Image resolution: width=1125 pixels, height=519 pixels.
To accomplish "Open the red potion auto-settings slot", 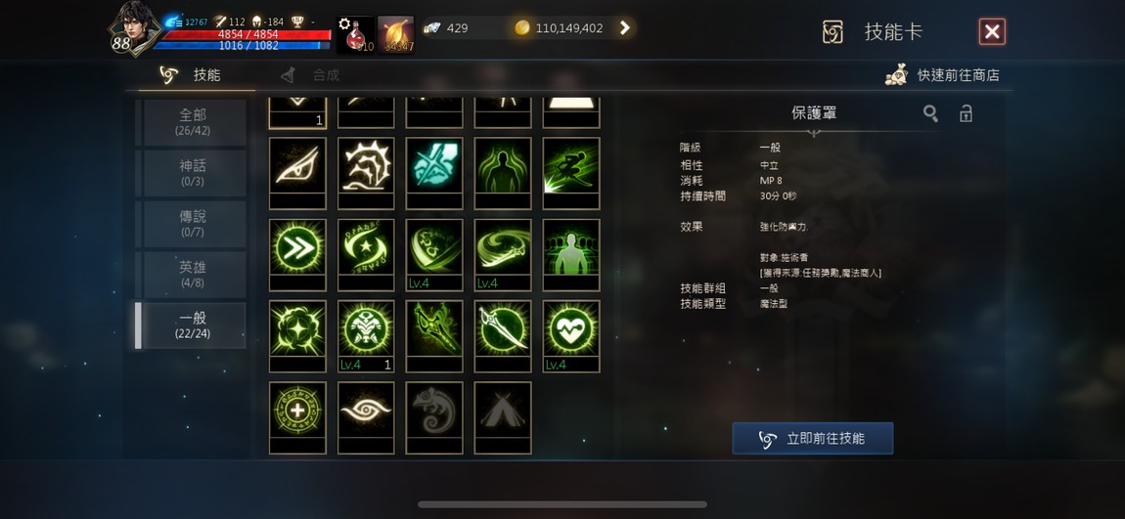I will point(355,34).
